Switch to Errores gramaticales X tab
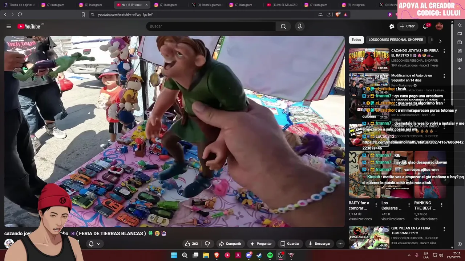 coord(208,5)
